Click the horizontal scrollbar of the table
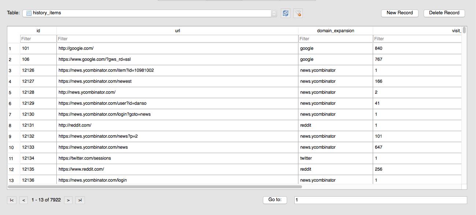 [x=155, y=187]
